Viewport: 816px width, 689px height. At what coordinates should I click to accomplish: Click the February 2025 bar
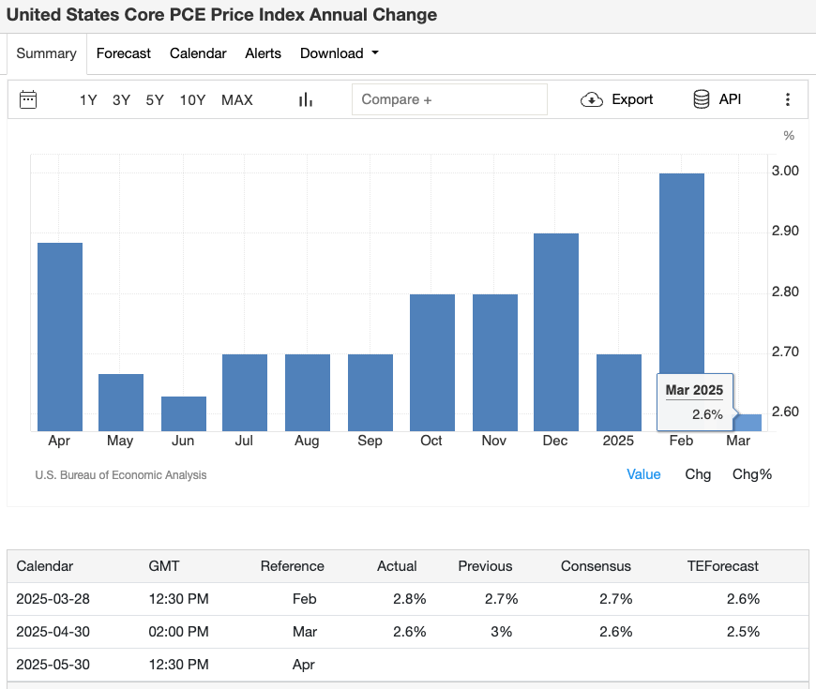tap(681, 281)
